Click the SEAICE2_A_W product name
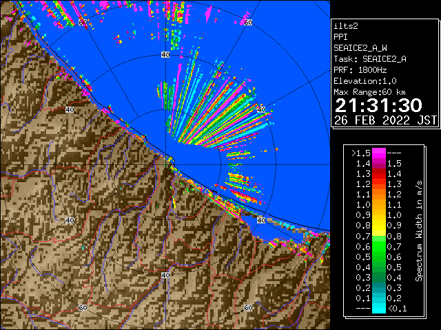Screen dimensions: 441x330 tap(360, 48)
